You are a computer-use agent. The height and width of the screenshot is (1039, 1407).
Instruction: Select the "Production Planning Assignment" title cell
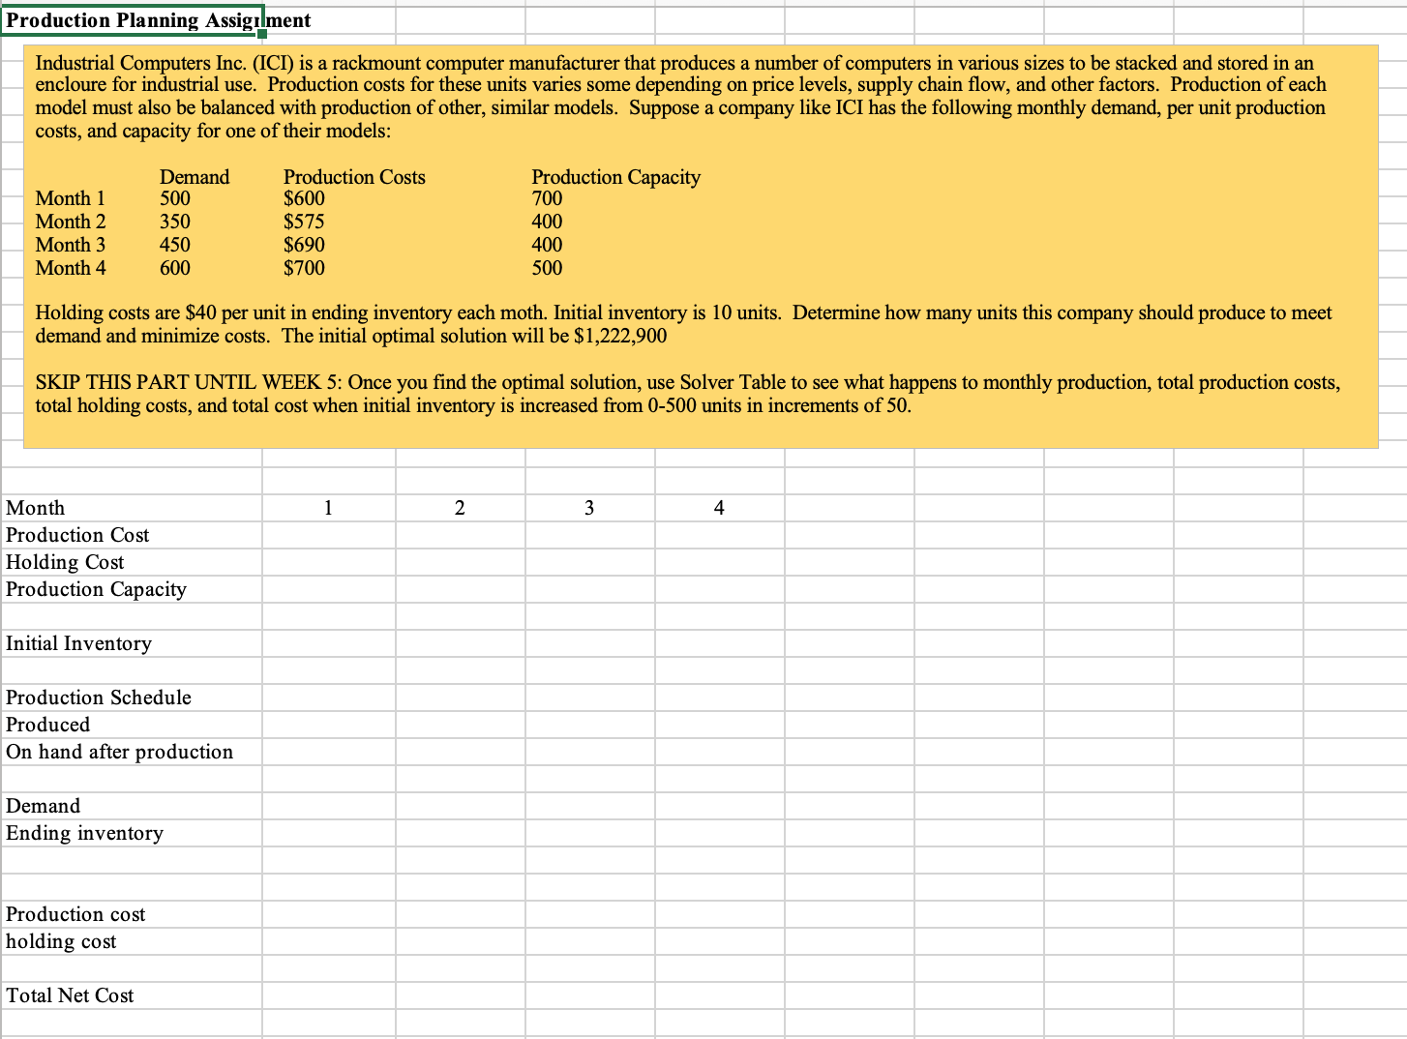(132, 21)
